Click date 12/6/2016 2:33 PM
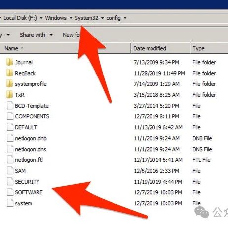 point(156,171)
